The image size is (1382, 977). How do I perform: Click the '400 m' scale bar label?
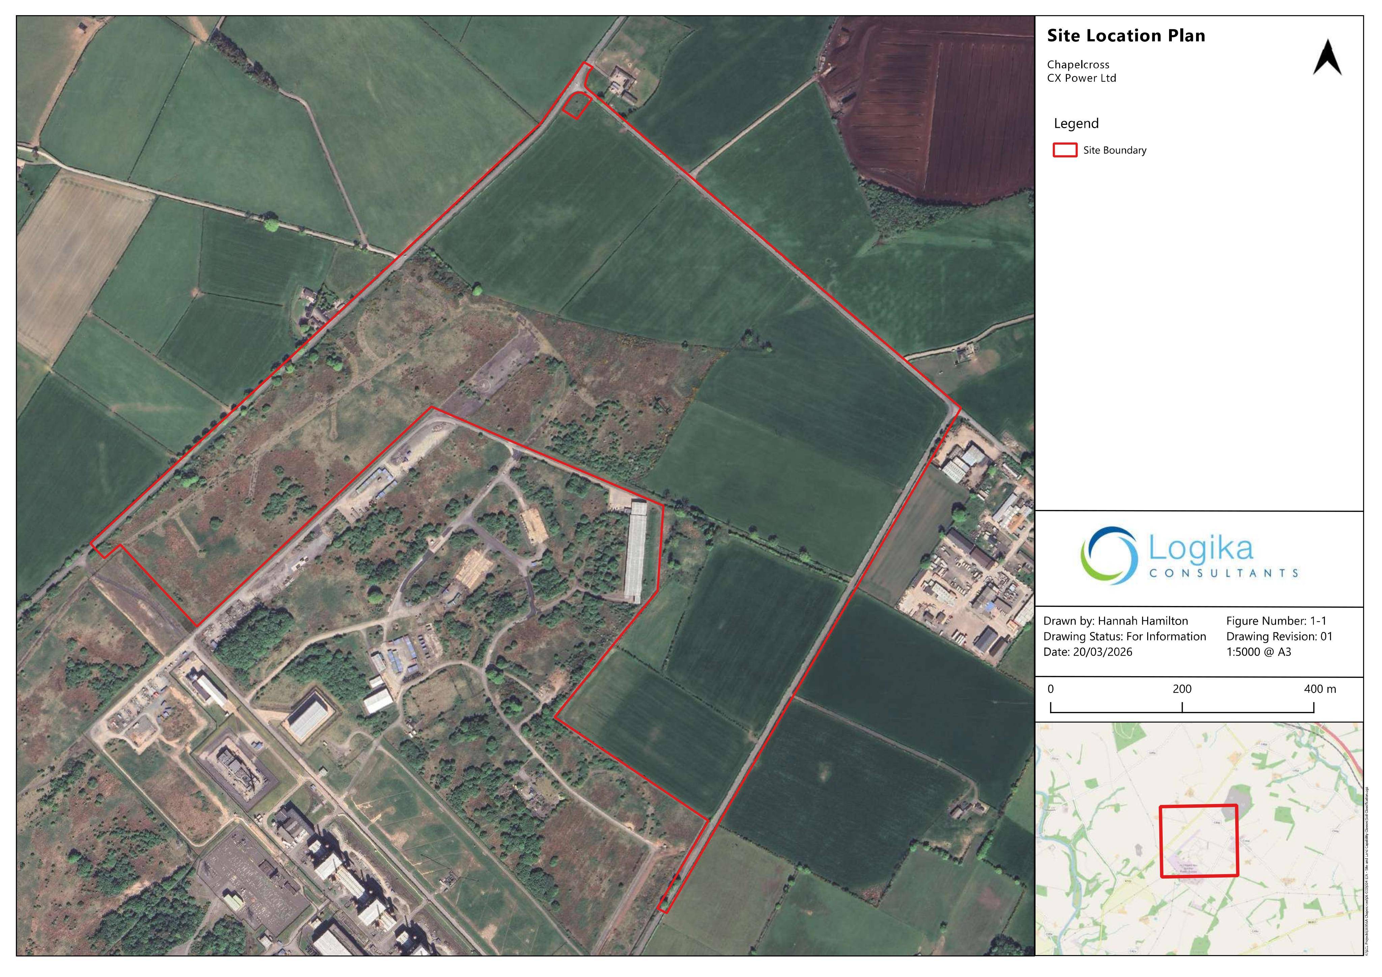tap(1320, 689)
